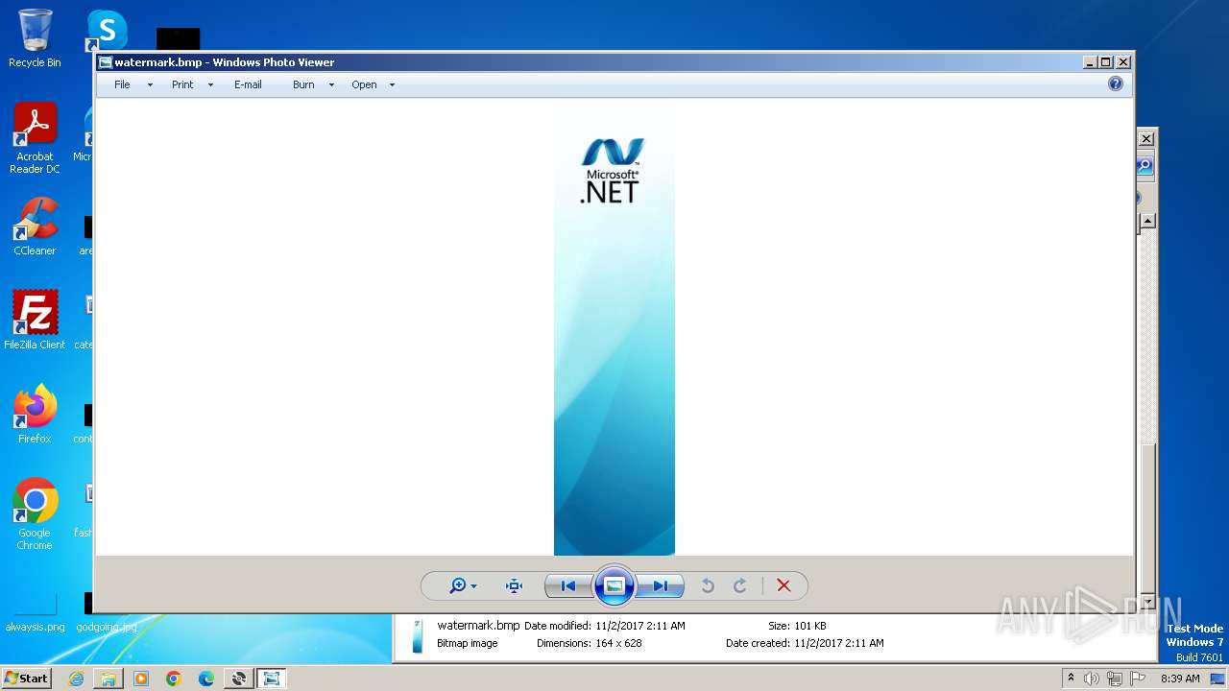Expand the zoom magnifier dropdown arrow
The height and width of the screenshot is (691, 1229).
point(473,586)
